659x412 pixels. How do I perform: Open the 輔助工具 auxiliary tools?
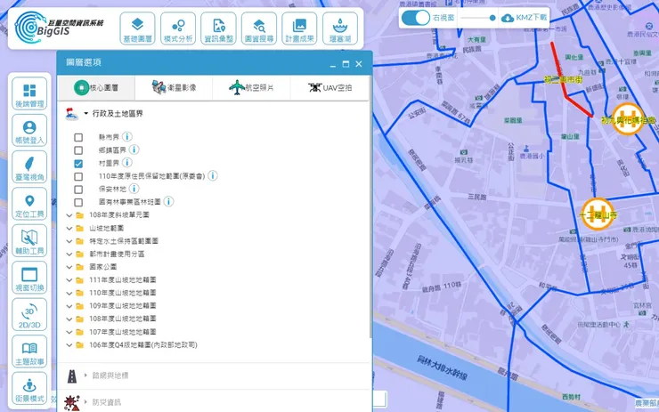(29, 240)
